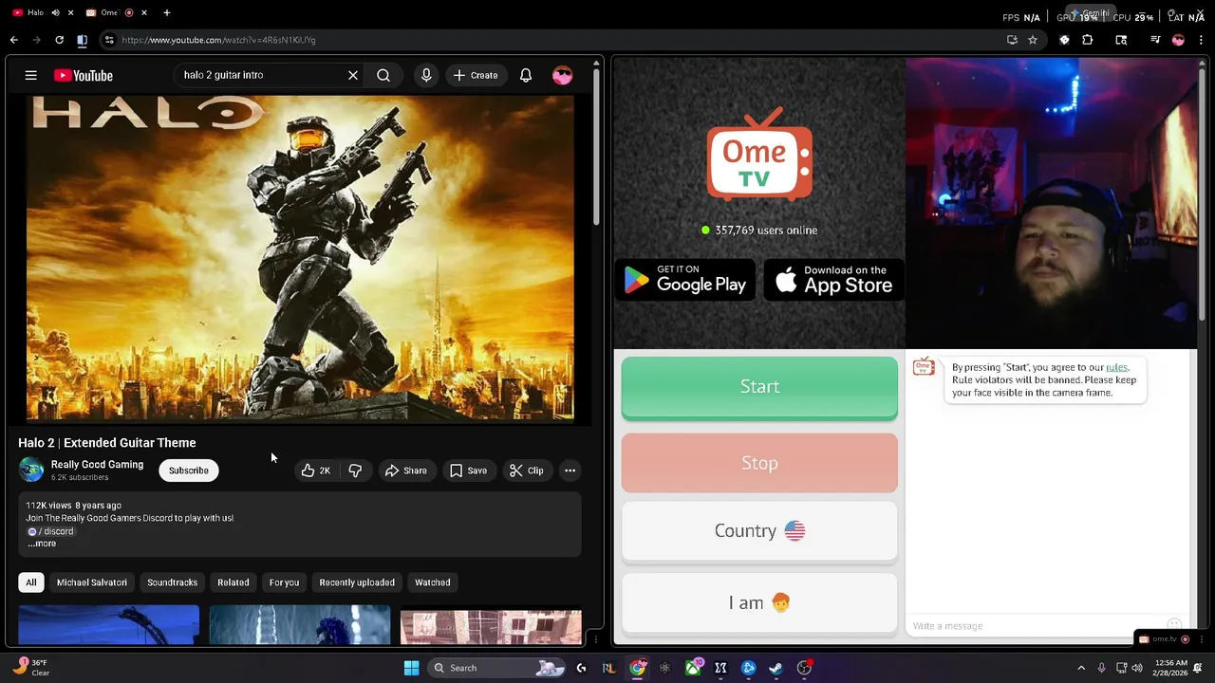This screenshot has width=1215, height=683.
Task: Open the taskbar volume control
Action: click(x=1137, y=668)
